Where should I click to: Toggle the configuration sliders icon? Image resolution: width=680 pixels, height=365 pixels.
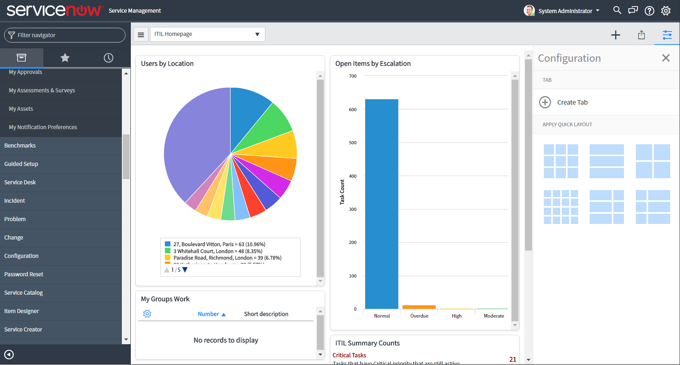(x=667, y=35)
